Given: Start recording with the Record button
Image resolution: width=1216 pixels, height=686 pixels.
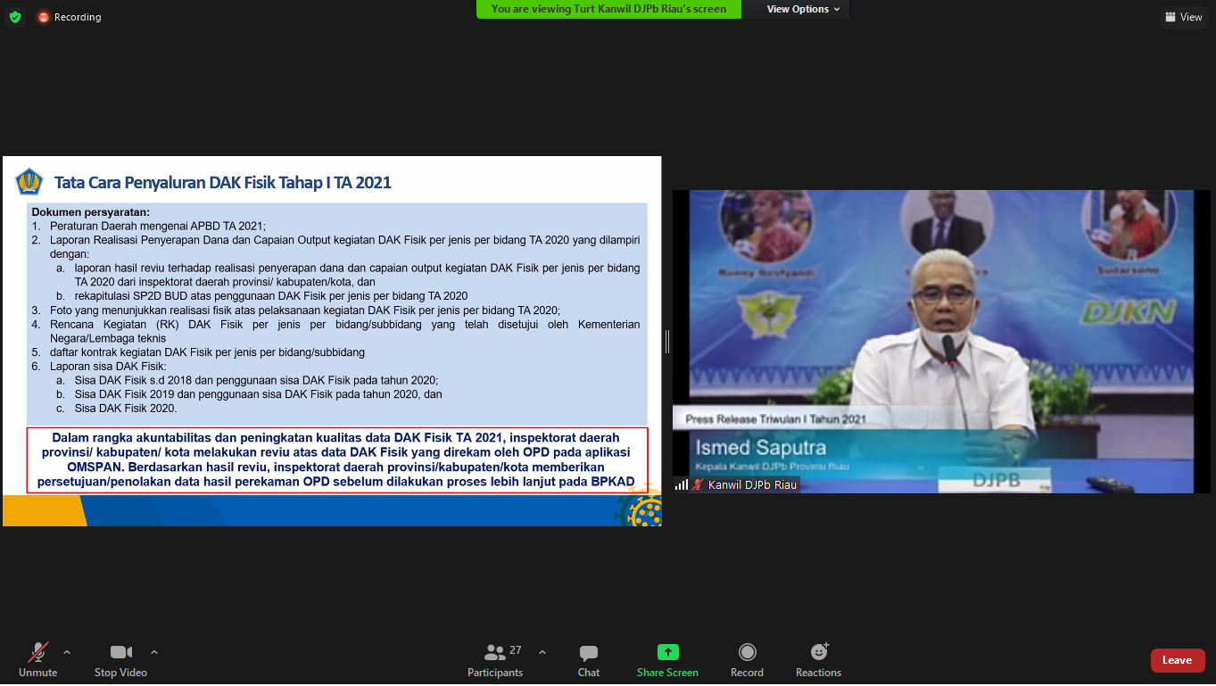Looking at the screenshot, I should [x=747, y=660].
